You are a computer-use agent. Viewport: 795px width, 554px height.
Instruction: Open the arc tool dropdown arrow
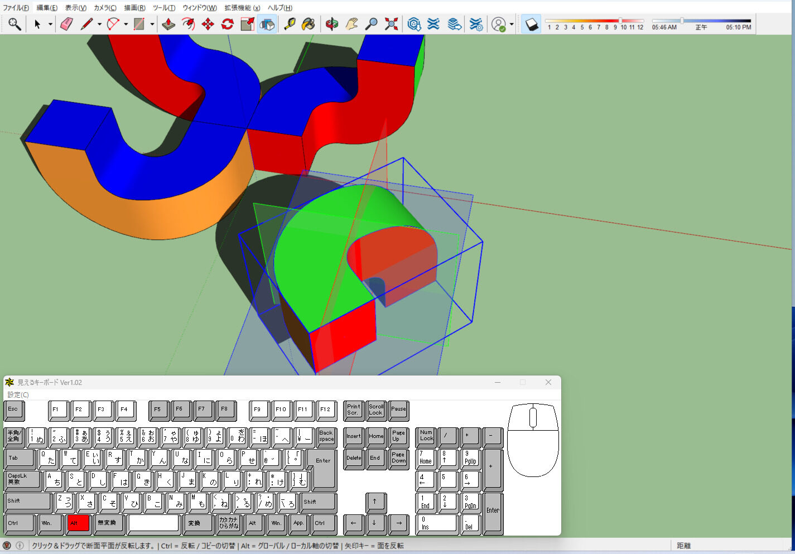point(126,24)
